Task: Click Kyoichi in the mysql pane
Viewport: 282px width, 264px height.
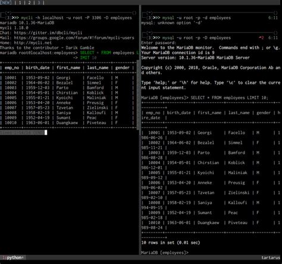Action: [206, 172]
